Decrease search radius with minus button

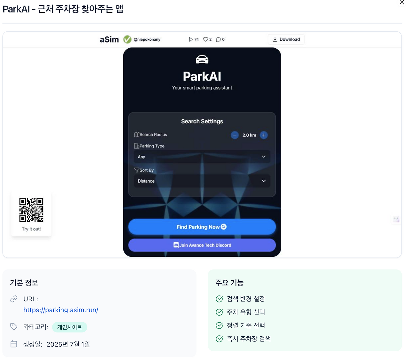click(235, 135)
